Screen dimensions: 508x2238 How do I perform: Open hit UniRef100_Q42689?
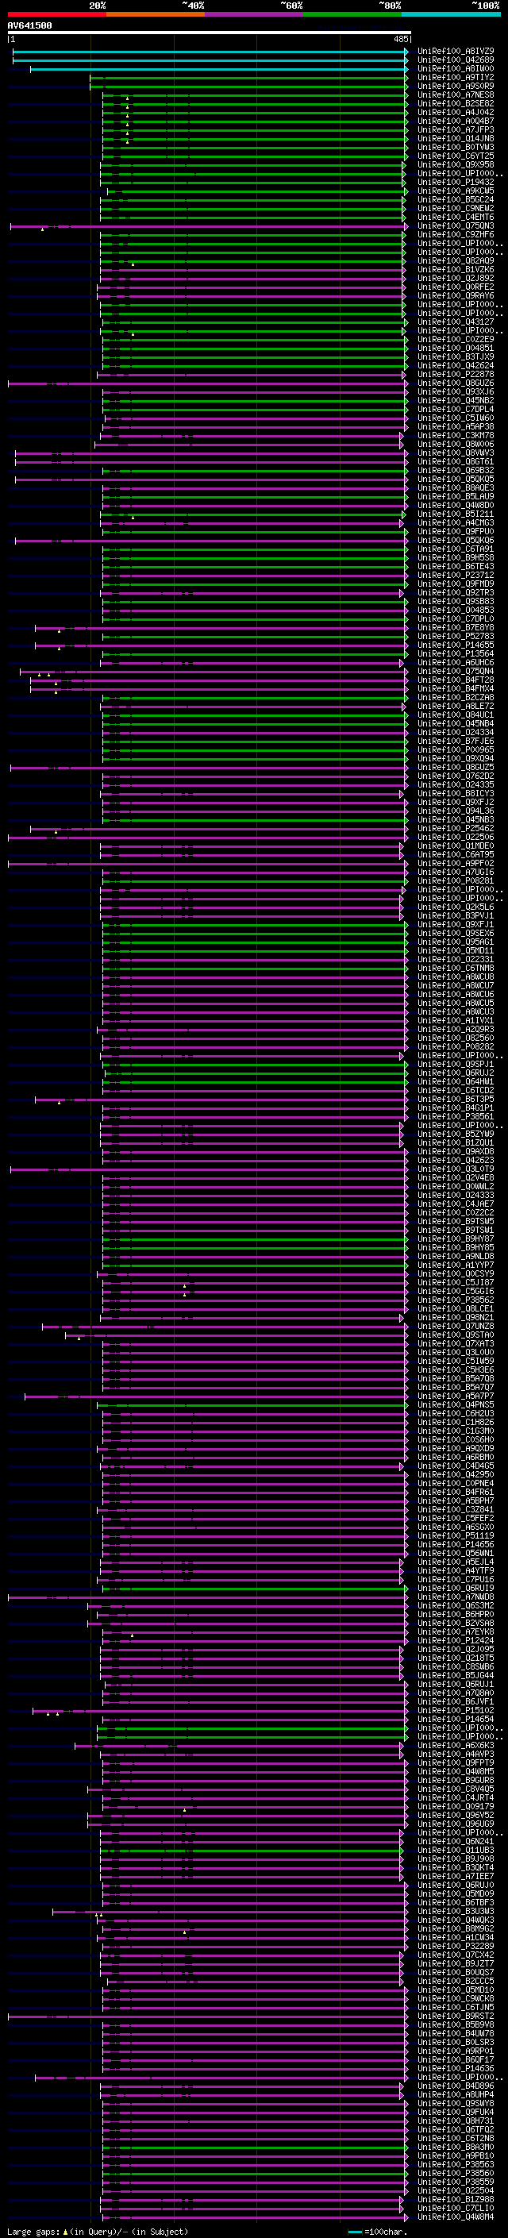[456, 60]
